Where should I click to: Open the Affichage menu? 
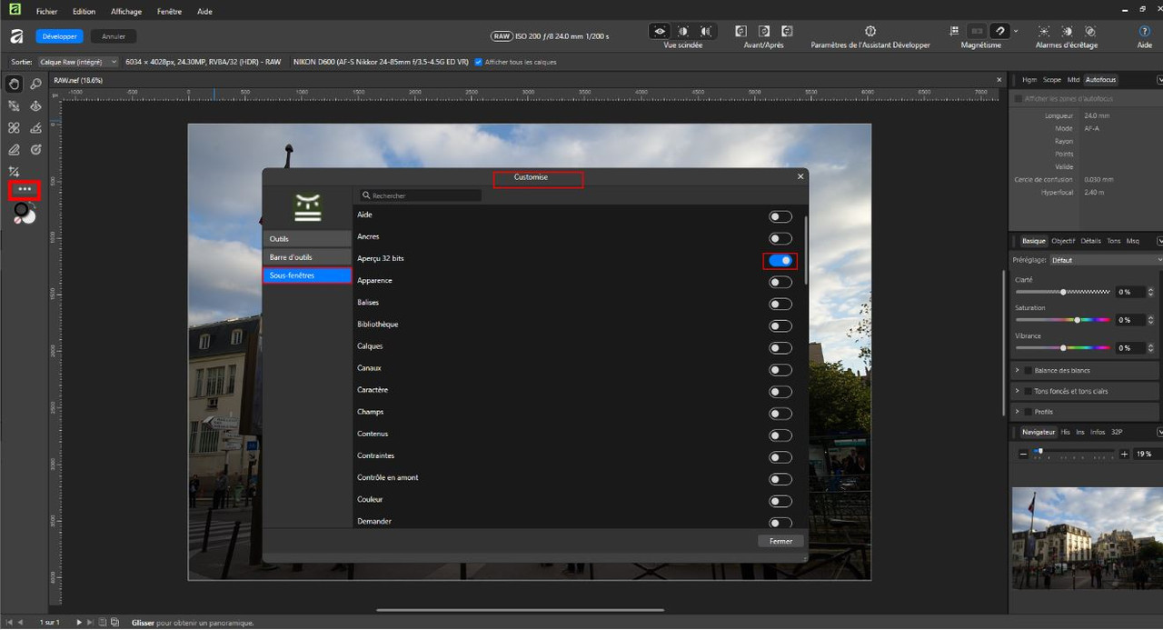point(126,12)
